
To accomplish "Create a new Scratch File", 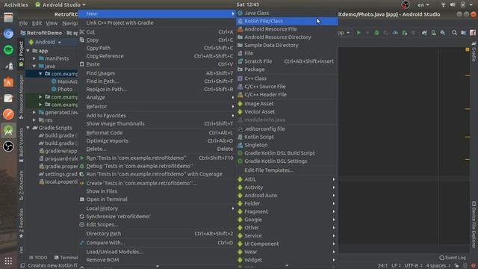I will (287, 61).
